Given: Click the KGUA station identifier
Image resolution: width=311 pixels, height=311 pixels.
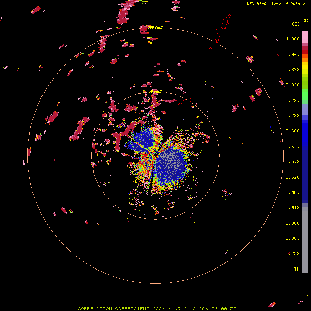Looking at the screenshot, I should pos(180,309).
